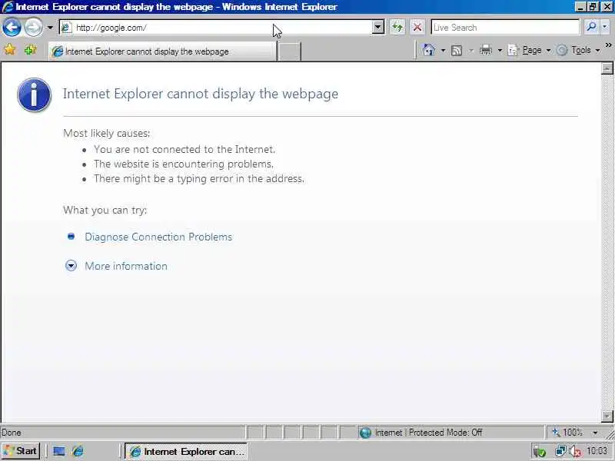The height and width of the screenshot is (461, 615).
Task: Open a blank new tab button
Action: [289, 51]
